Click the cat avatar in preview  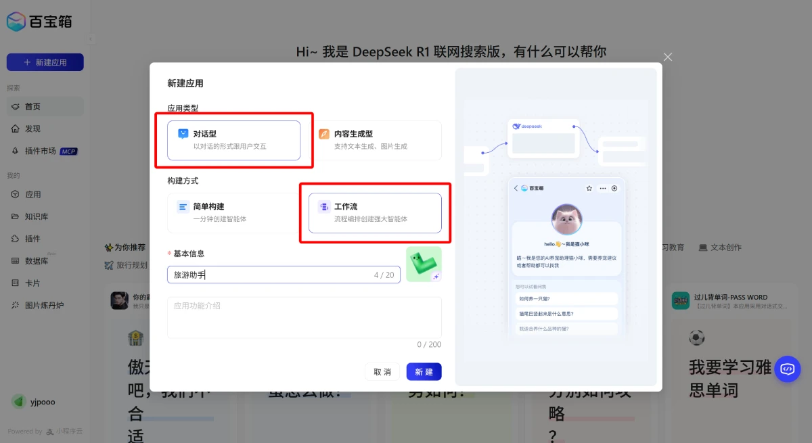(566, 219)
